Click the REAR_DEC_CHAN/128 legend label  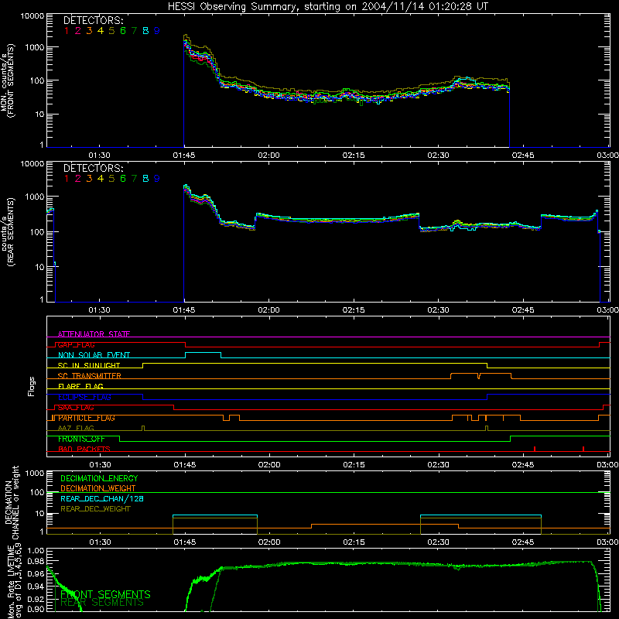[102, 498]
